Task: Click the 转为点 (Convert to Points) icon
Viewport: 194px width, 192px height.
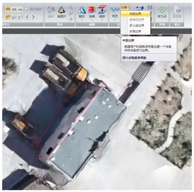Action: click(x=162, y=10)
